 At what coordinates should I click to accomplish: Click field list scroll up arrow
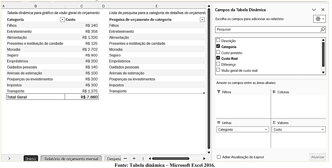point(323,40)
